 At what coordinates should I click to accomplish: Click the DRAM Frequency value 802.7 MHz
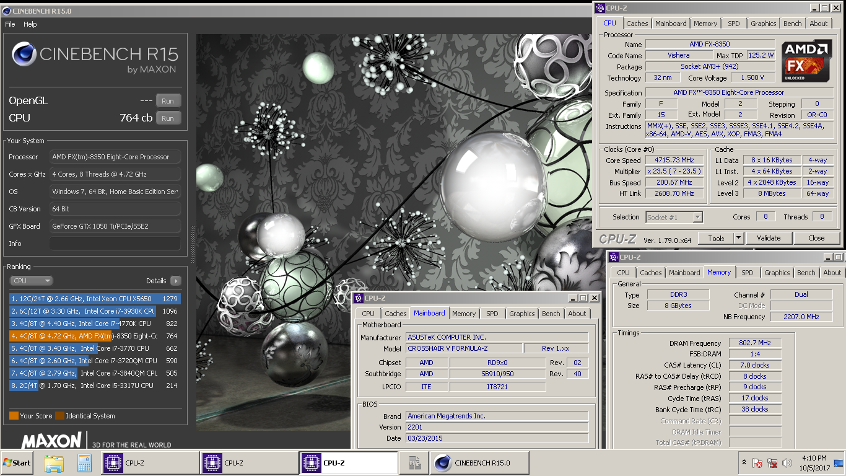(x=755, y=343)
